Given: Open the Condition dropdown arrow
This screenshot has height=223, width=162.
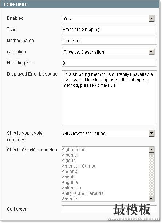Looking at the screenshot, I should coord(151,52).
